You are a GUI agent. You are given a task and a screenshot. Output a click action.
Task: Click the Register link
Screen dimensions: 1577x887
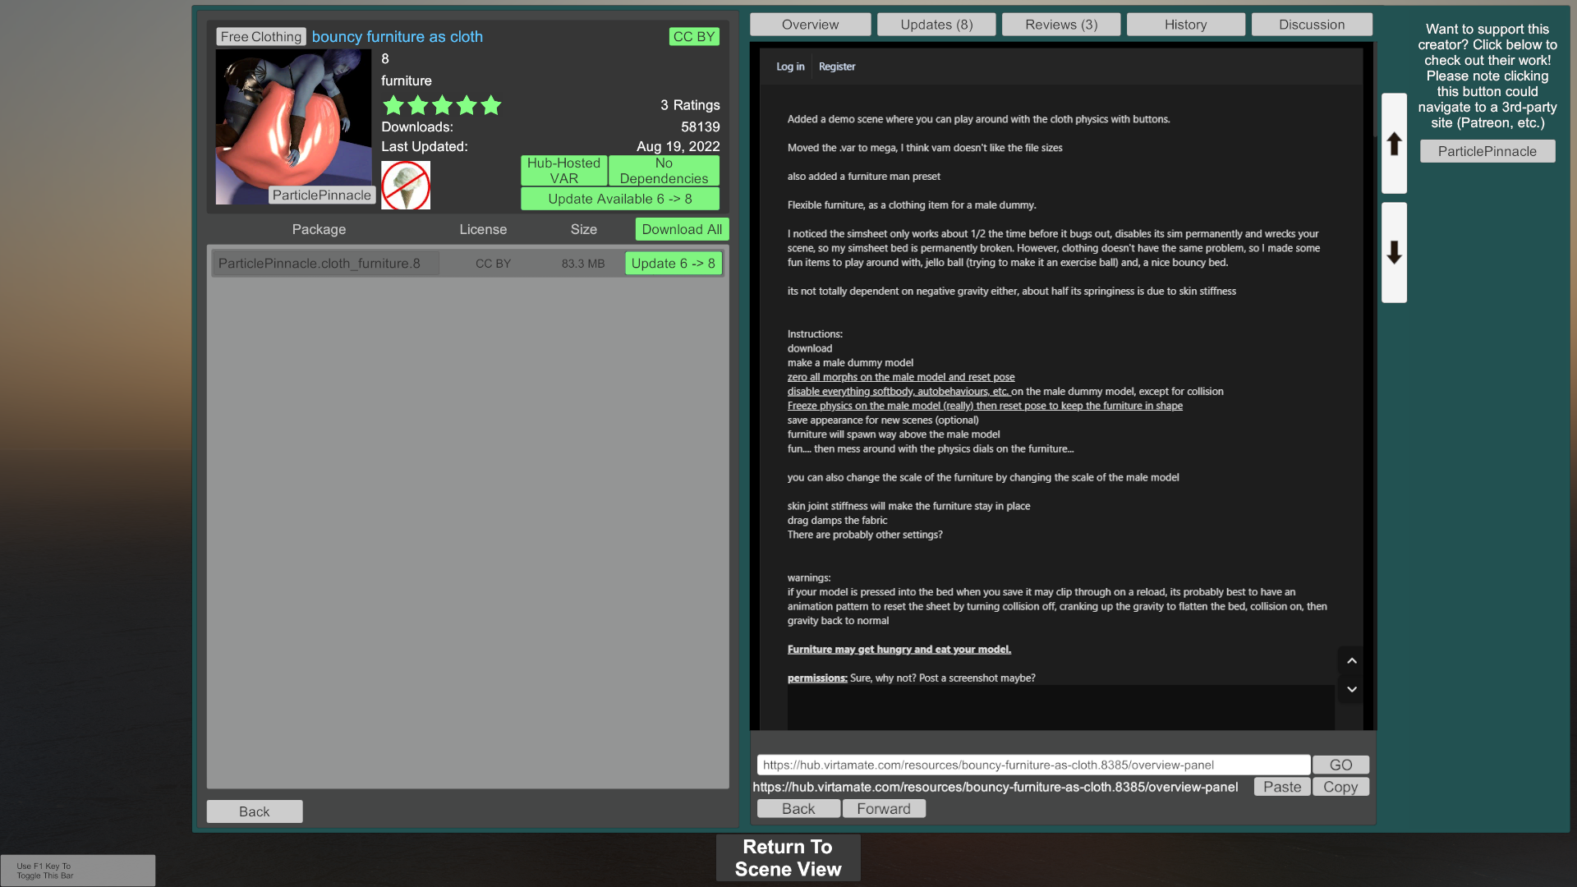pos(836,67)
